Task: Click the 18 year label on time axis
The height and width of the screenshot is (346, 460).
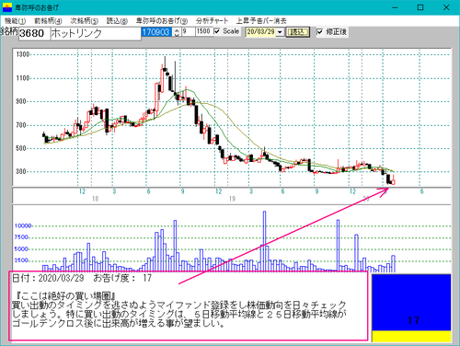Action: [96, 199]
